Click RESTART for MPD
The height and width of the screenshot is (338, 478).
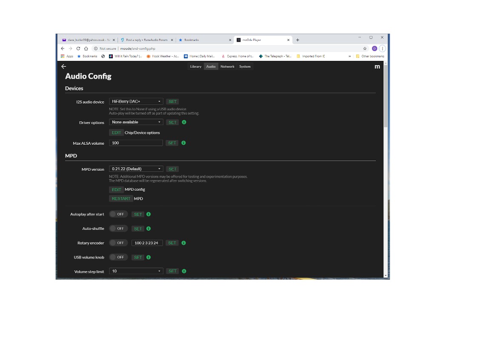[x=121, y=199]
